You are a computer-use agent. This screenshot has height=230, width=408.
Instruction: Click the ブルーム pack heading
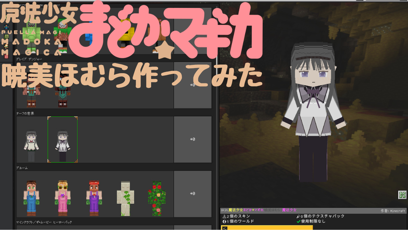click(x=22, y=168)
